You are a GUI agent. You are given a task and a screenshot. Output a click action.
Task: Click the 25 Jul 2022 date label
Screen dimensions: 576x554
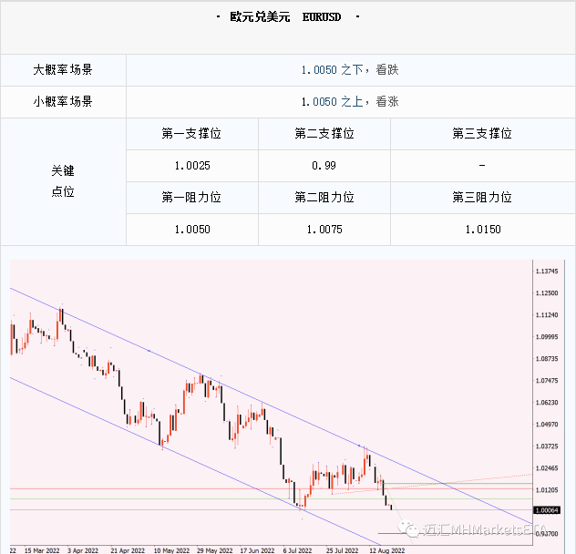342,550
